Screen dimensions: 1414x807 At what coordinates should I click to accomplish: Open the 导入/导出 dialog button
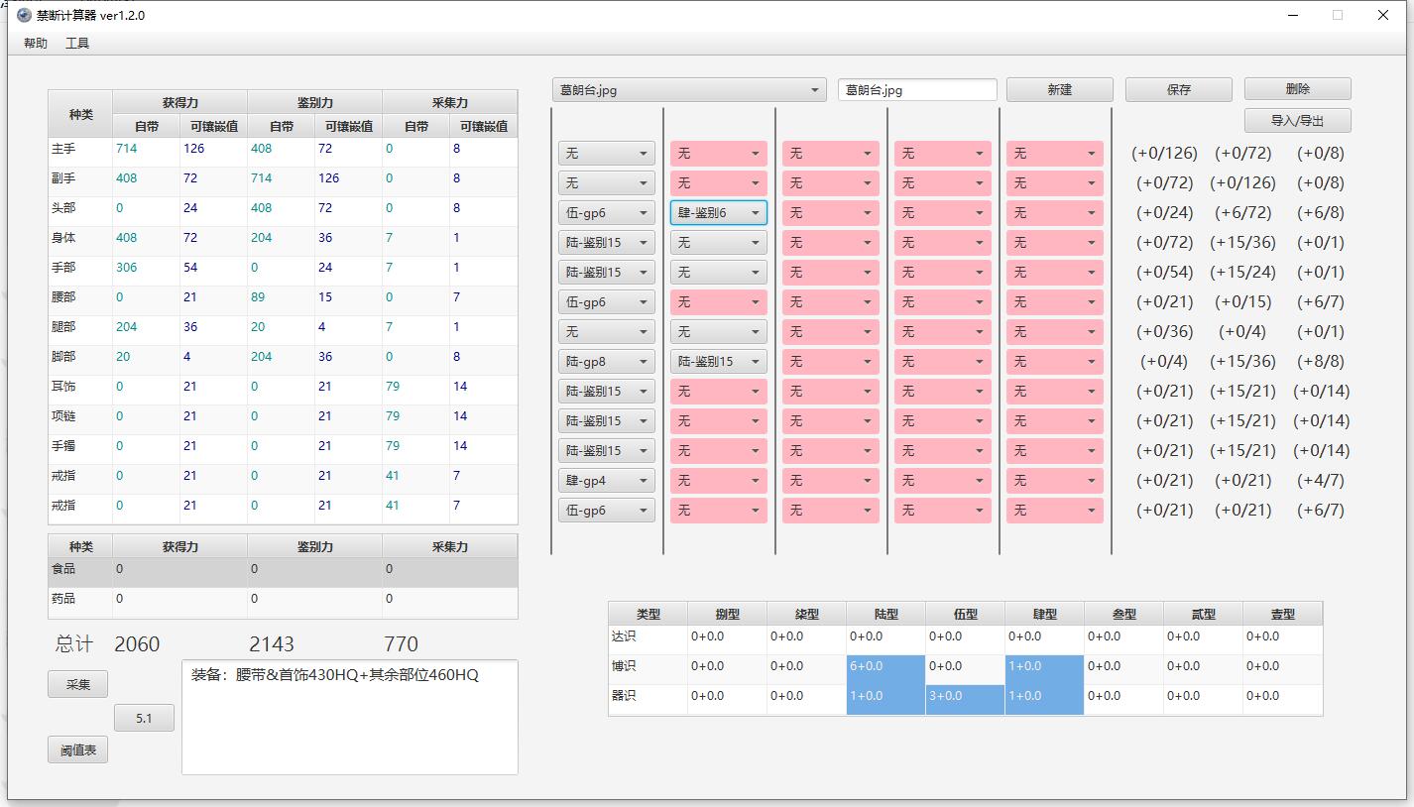[1297, 120]
